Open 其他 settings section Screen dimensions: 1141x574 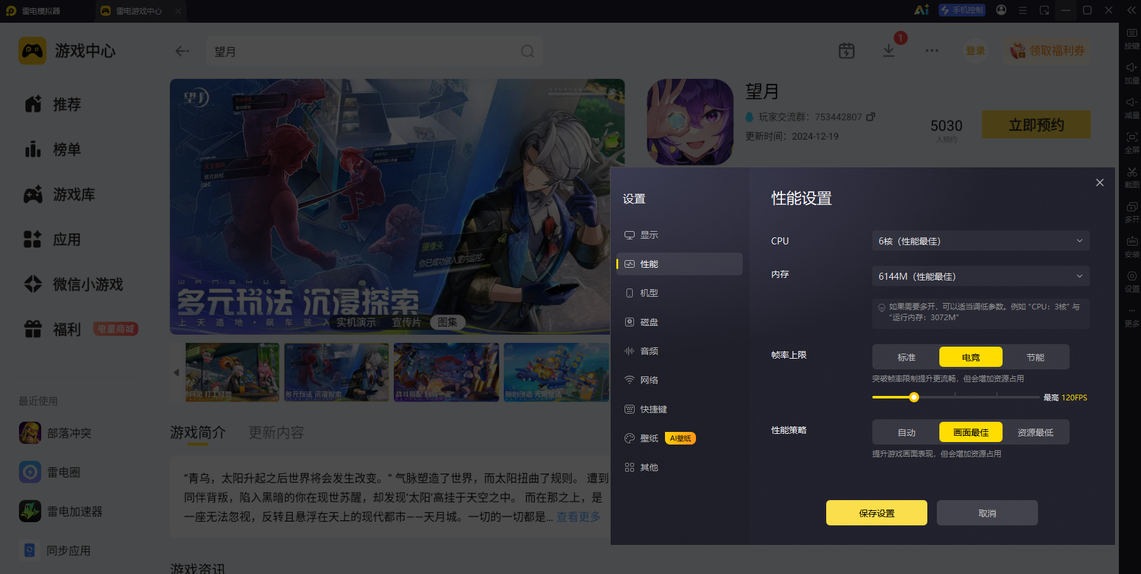click(679, 467)
